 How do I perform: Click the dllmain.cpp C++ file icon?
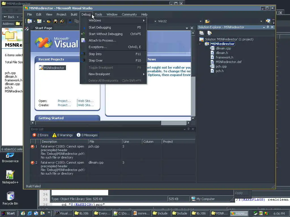coord(212,48)
